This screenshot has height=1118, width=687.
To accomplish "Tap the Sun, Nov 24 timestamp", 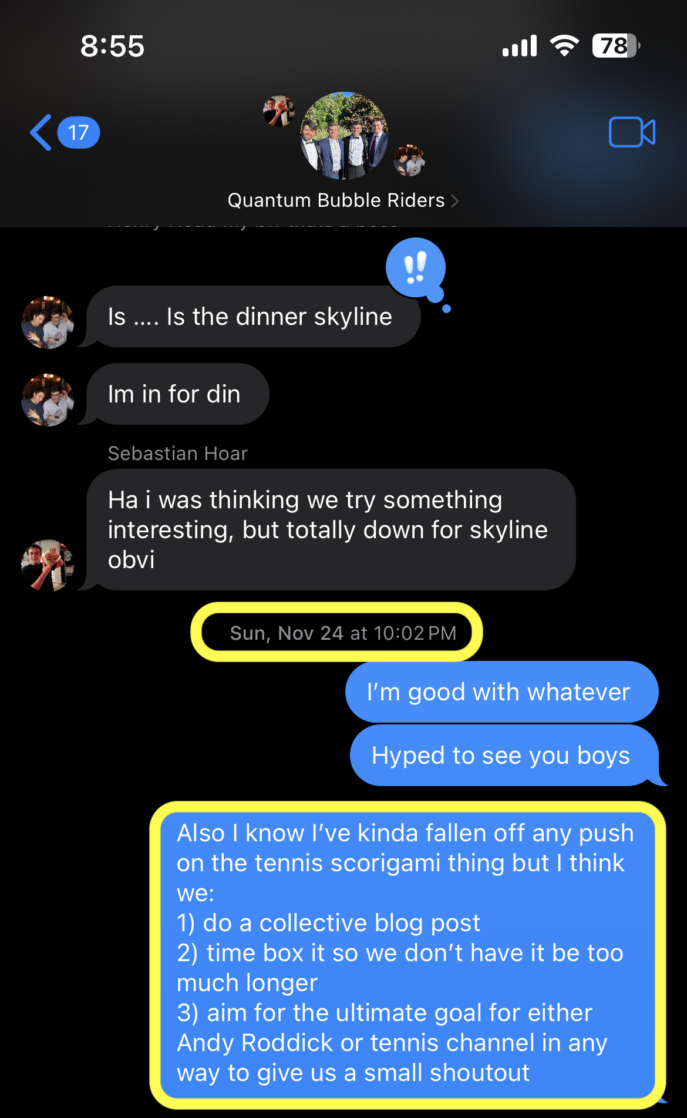I will pyautogui.click(x=343, y=633).
